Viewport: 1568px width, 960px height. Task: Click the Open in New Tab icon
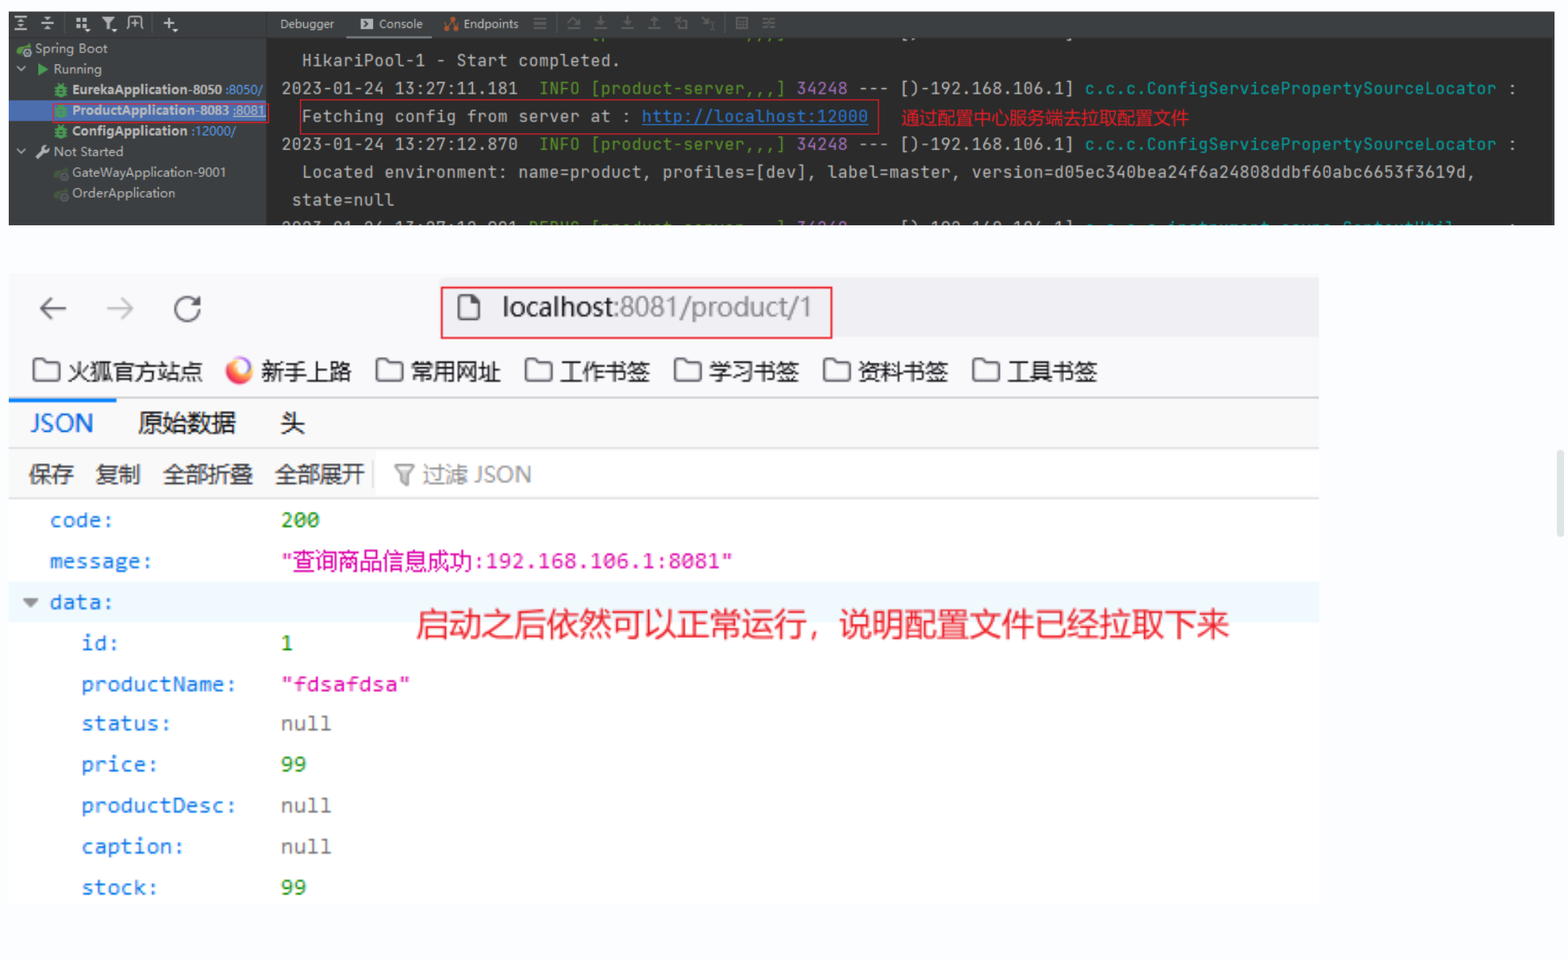(x=136, y=23)
